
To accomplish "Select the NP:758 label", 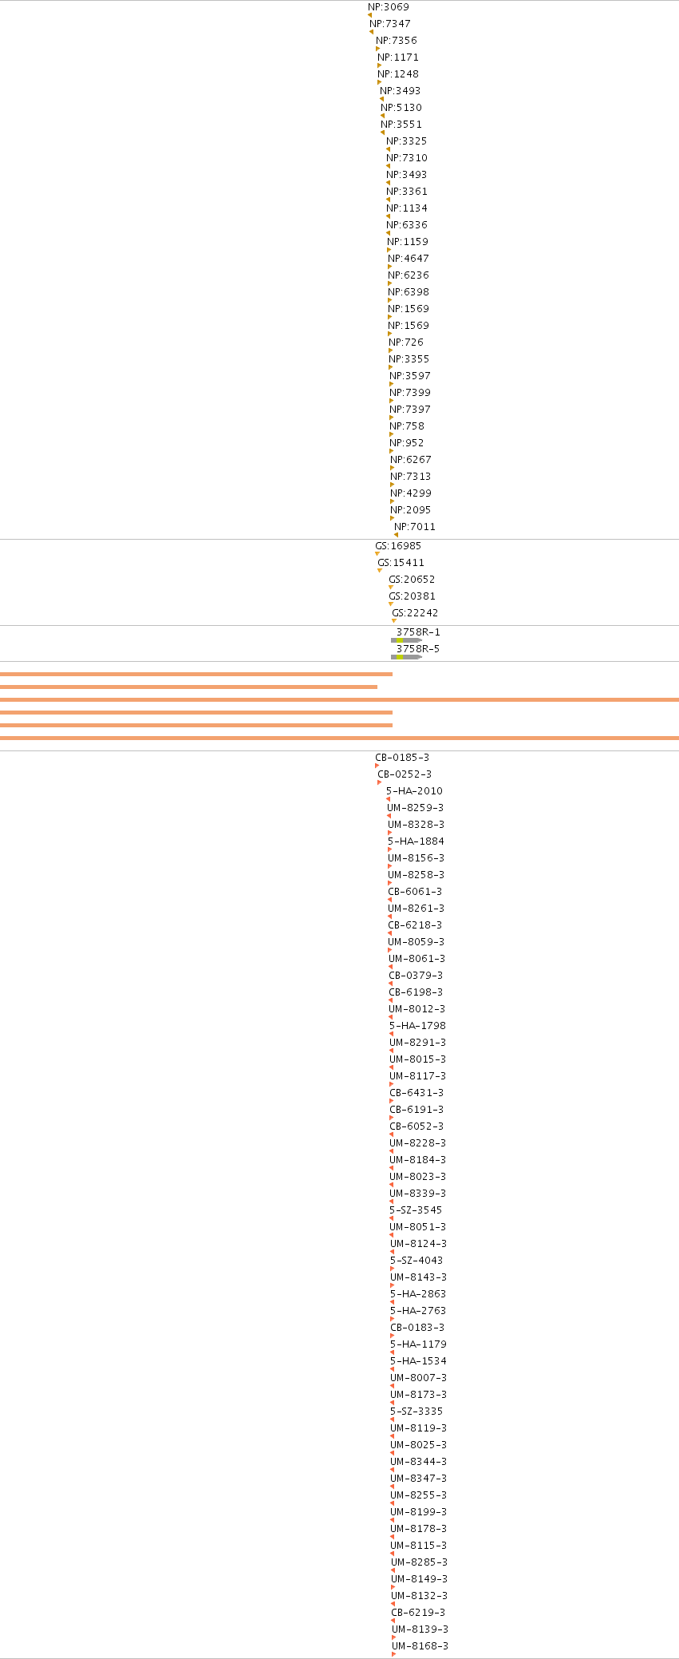I will click(x=407, y=426).
